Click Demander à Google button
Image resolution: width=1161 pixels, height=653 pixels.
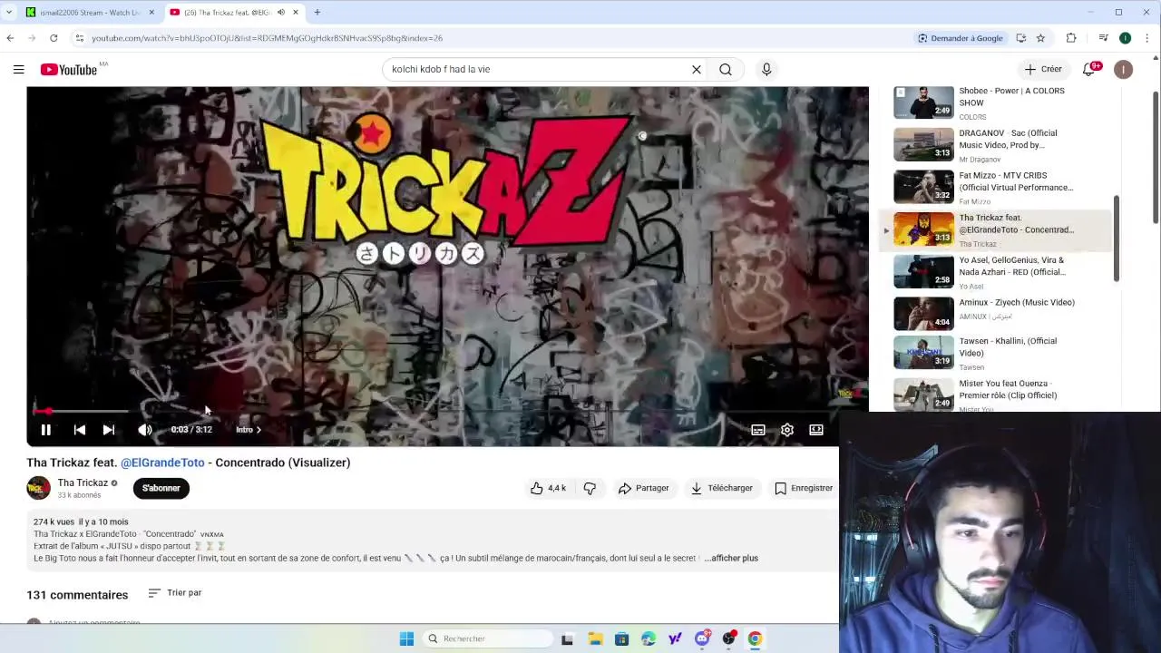[961, 38]
